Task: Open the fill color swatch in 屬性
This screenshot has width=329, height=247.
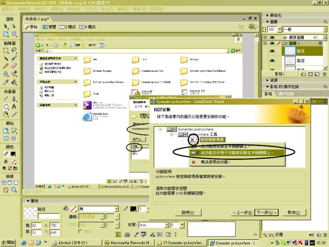Action: point(73,209)
